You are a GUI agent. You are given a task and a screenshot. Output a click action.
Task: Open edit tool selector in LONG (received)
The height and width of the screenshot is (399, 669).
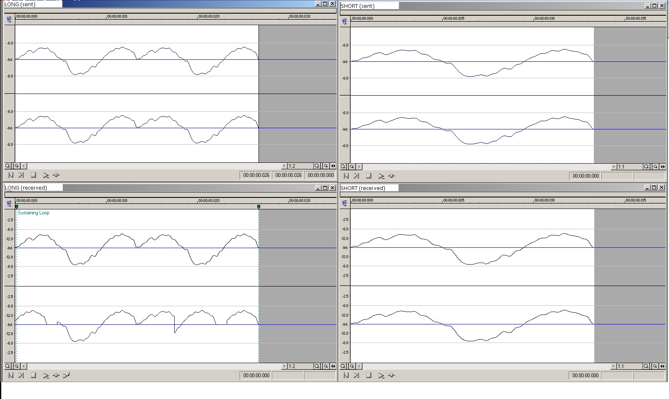[x=9, y=204]
